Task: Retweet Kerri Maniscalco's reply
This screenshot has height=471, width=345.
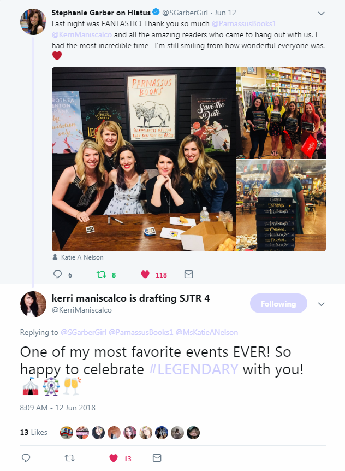Action: (x=69, y=458)
